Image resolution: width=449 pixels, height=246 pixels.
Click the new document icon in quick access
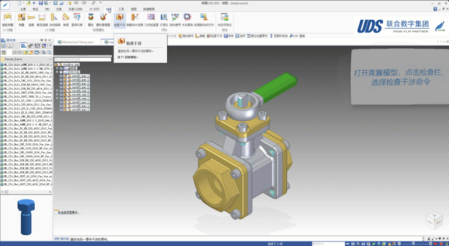[x=19, y=3]
